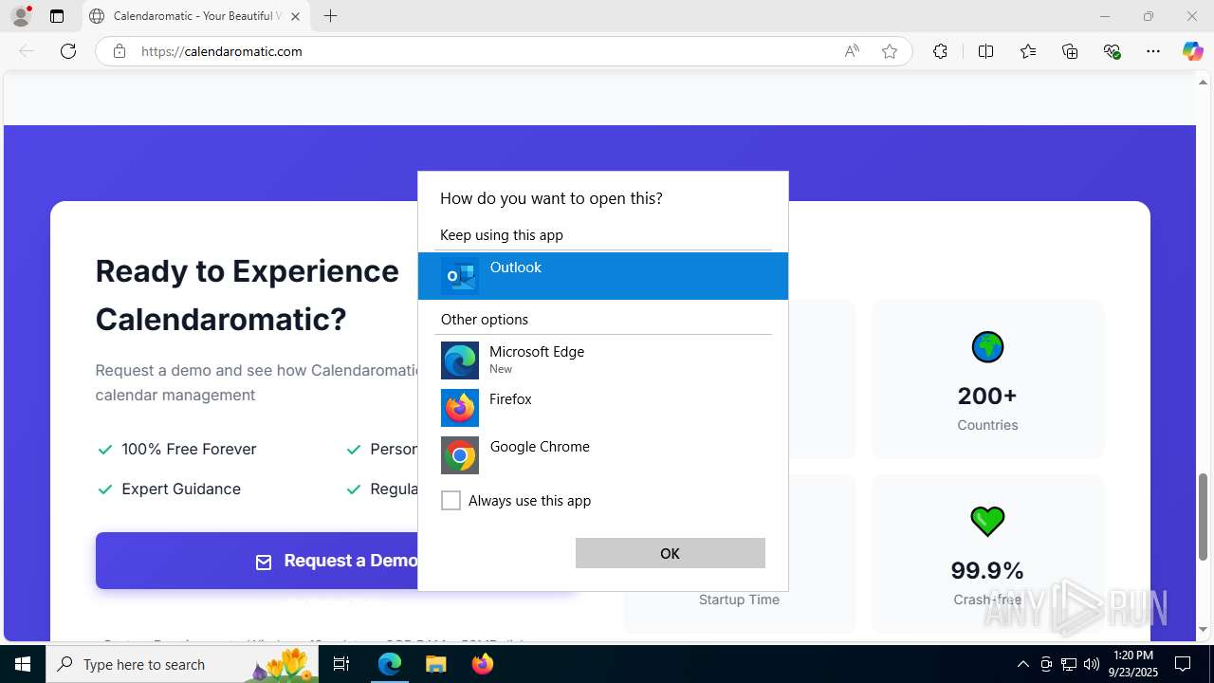The width and height of the screenshot is (1214, 683).
Task: Refresh the page in Edge
Action: click(68, 51)
